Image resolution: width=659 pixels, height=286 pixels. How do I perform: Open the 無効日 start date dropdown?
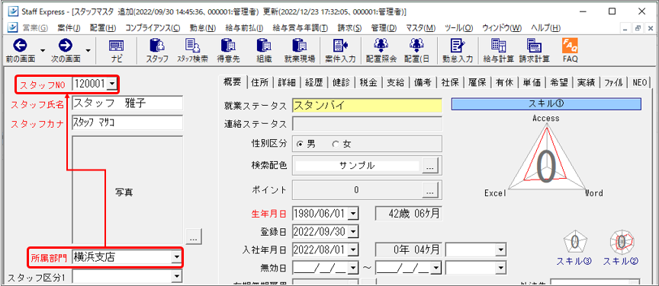click(354, 267)
